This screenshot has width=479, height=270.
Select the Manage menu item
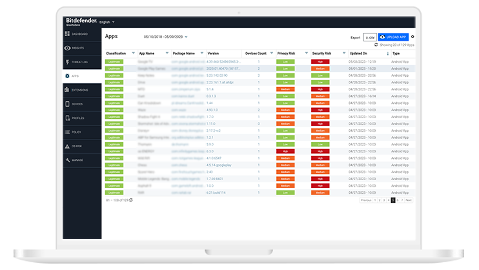tap(79, 160)
